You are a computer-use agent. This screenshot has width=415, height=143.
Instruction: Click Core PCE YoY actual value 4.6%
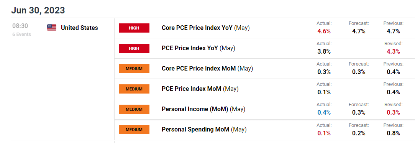[324, 31]
